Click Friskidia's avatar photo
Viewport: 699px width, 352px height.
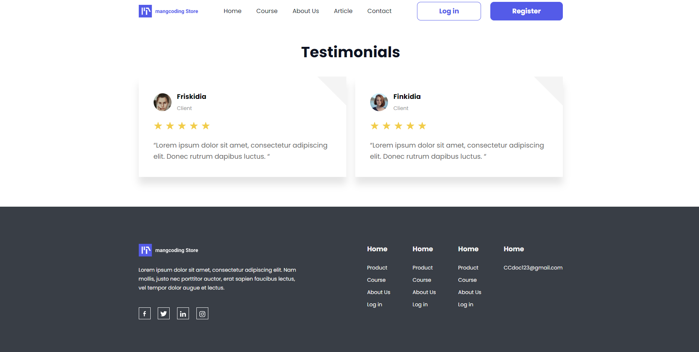click(163, 102)
